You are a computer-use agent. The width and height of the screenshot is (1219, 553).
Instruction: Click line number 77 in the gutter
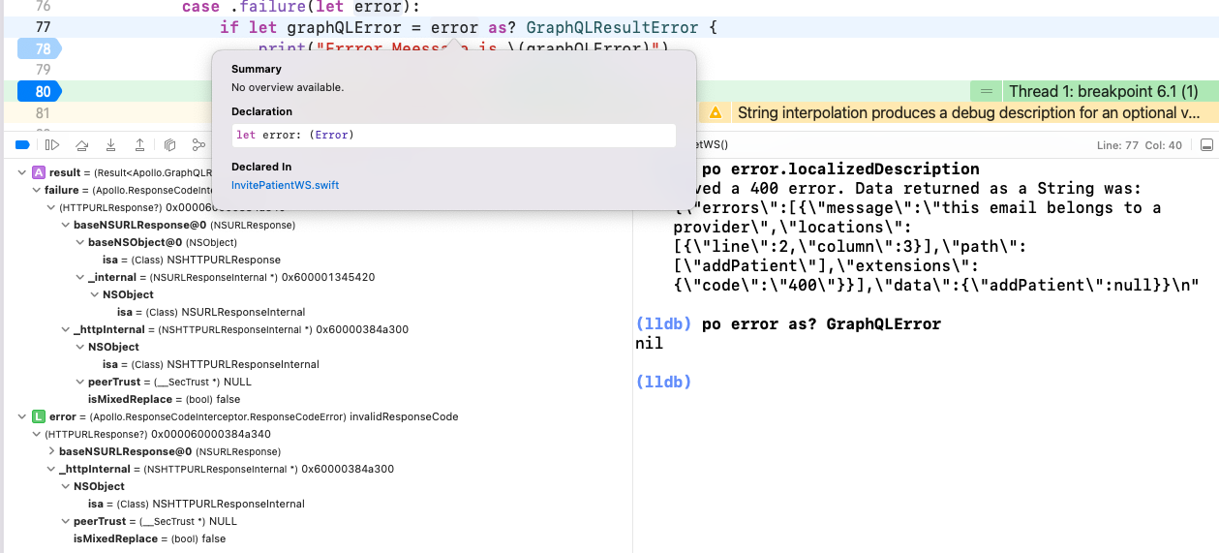[43, 27]
